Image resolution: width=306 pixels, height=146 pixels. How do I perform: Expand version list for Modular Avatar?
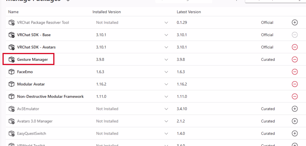pos(166,84)
